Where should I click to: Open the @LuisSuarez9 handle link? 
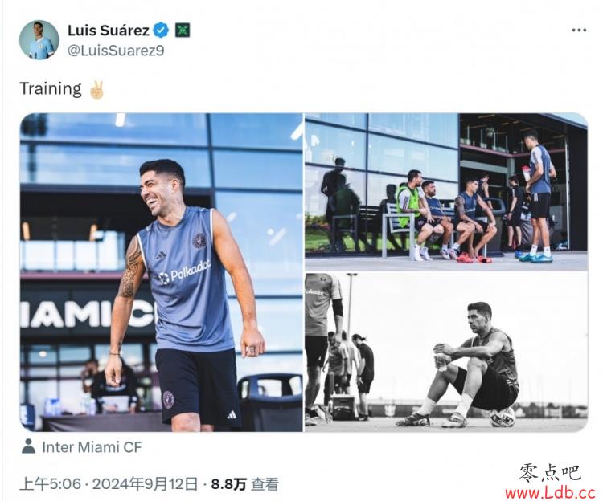pyautogui.click(x=116, y=51)
